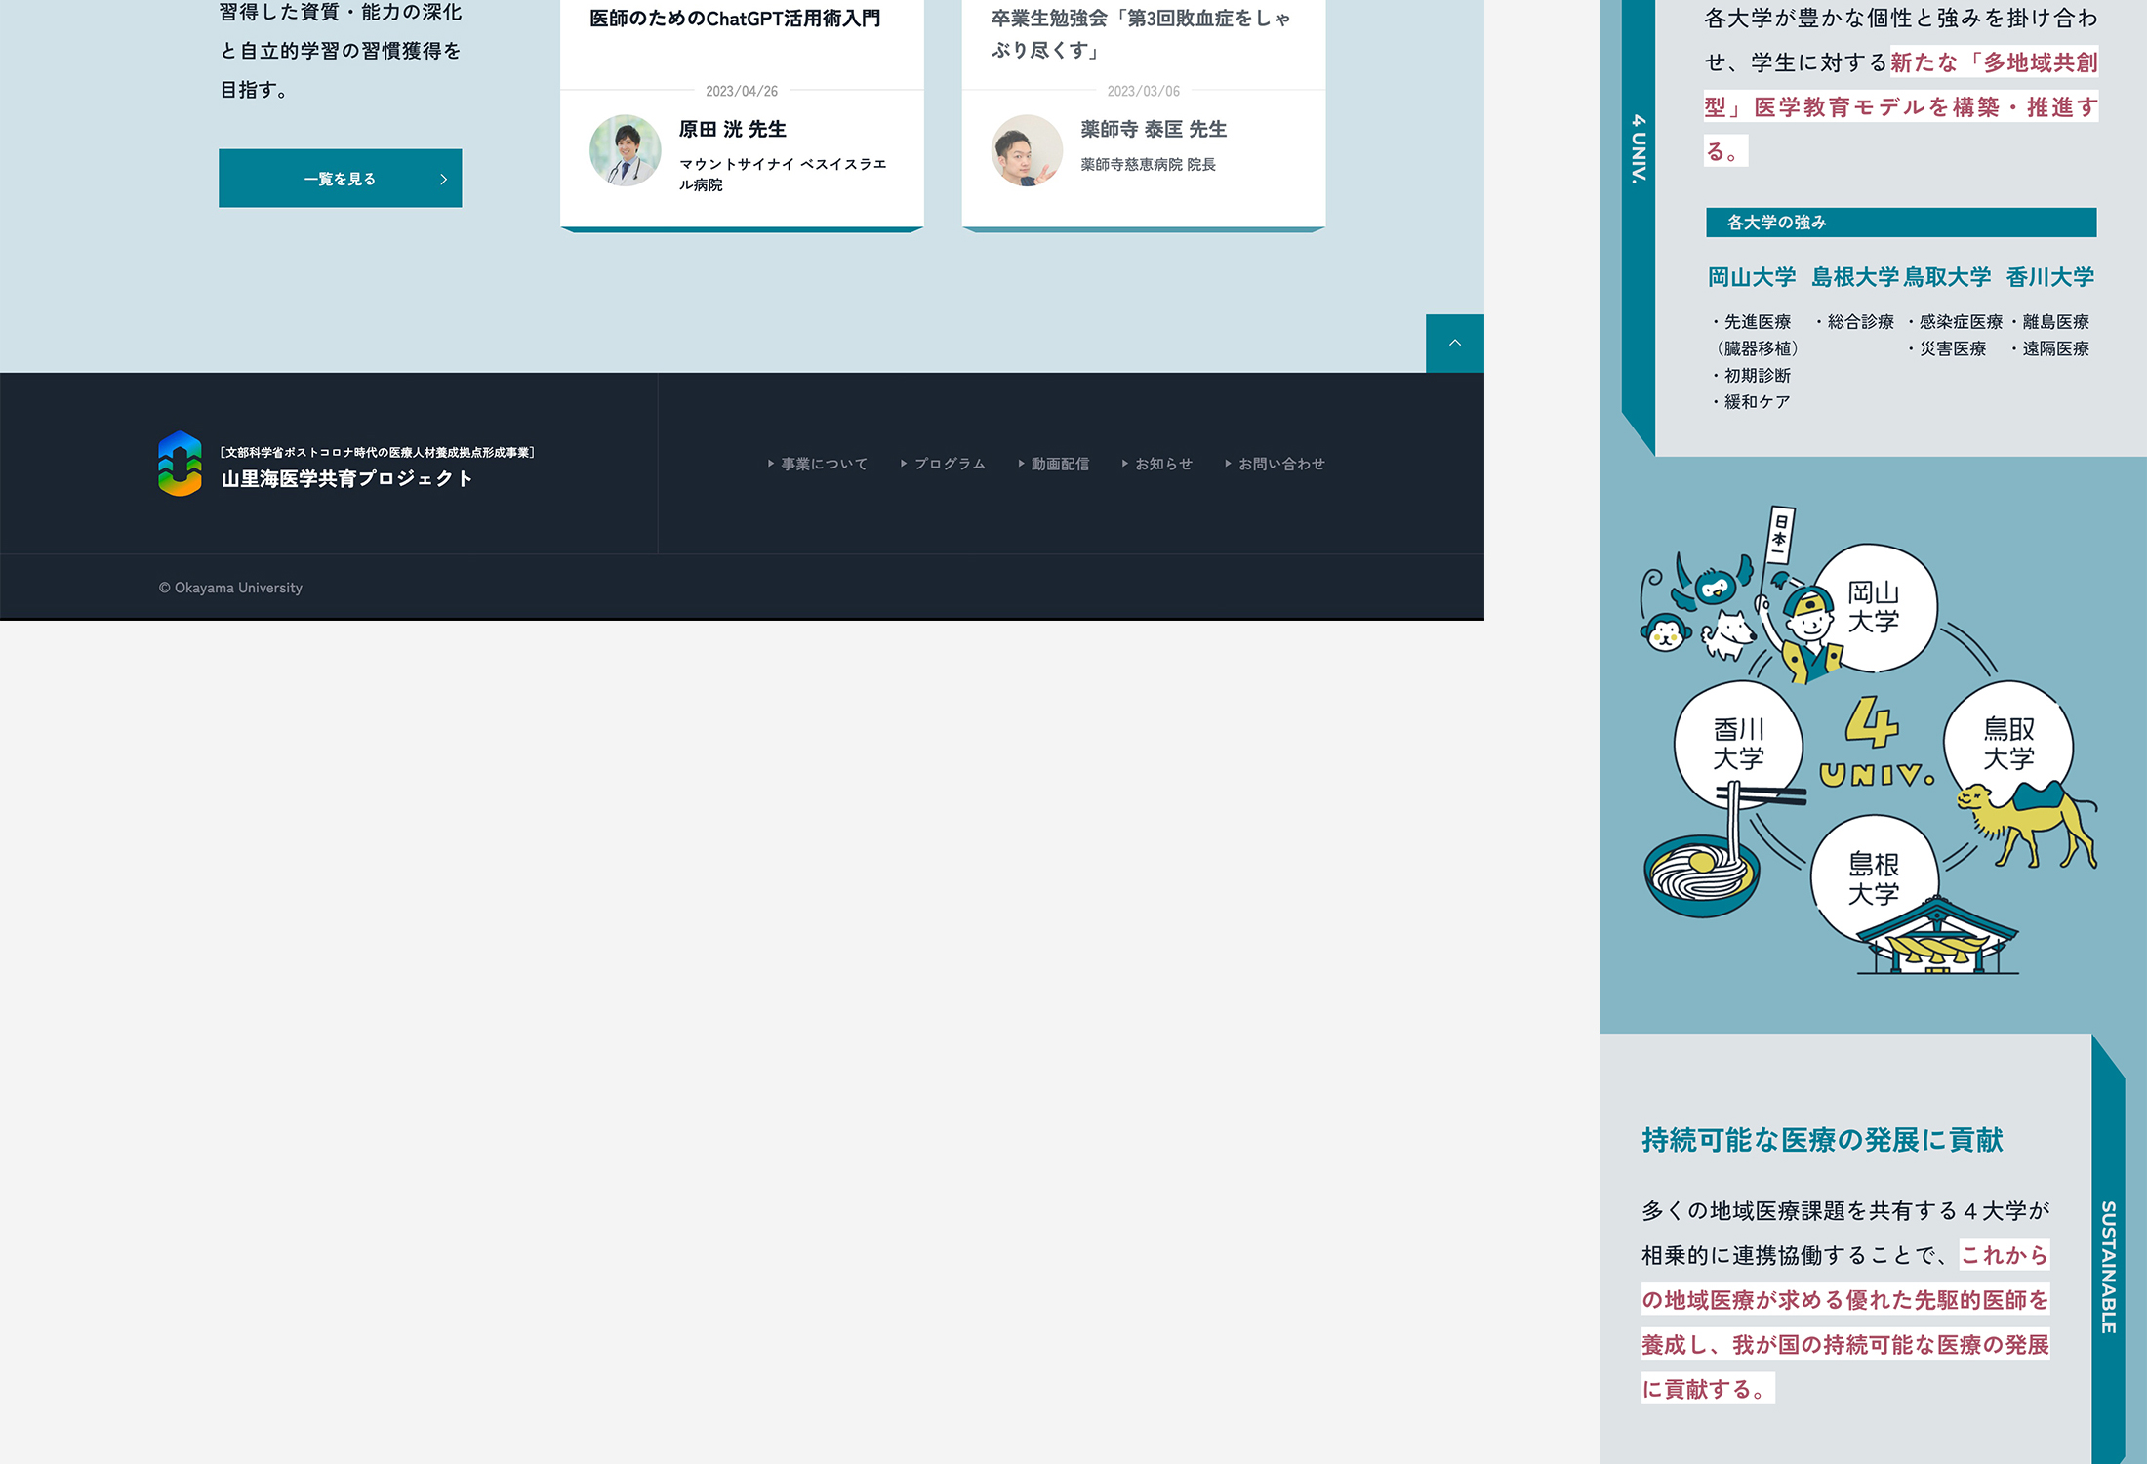Click the 島根大学 circle in illustration
2147x1464 pixels.
coord(1873,878)
